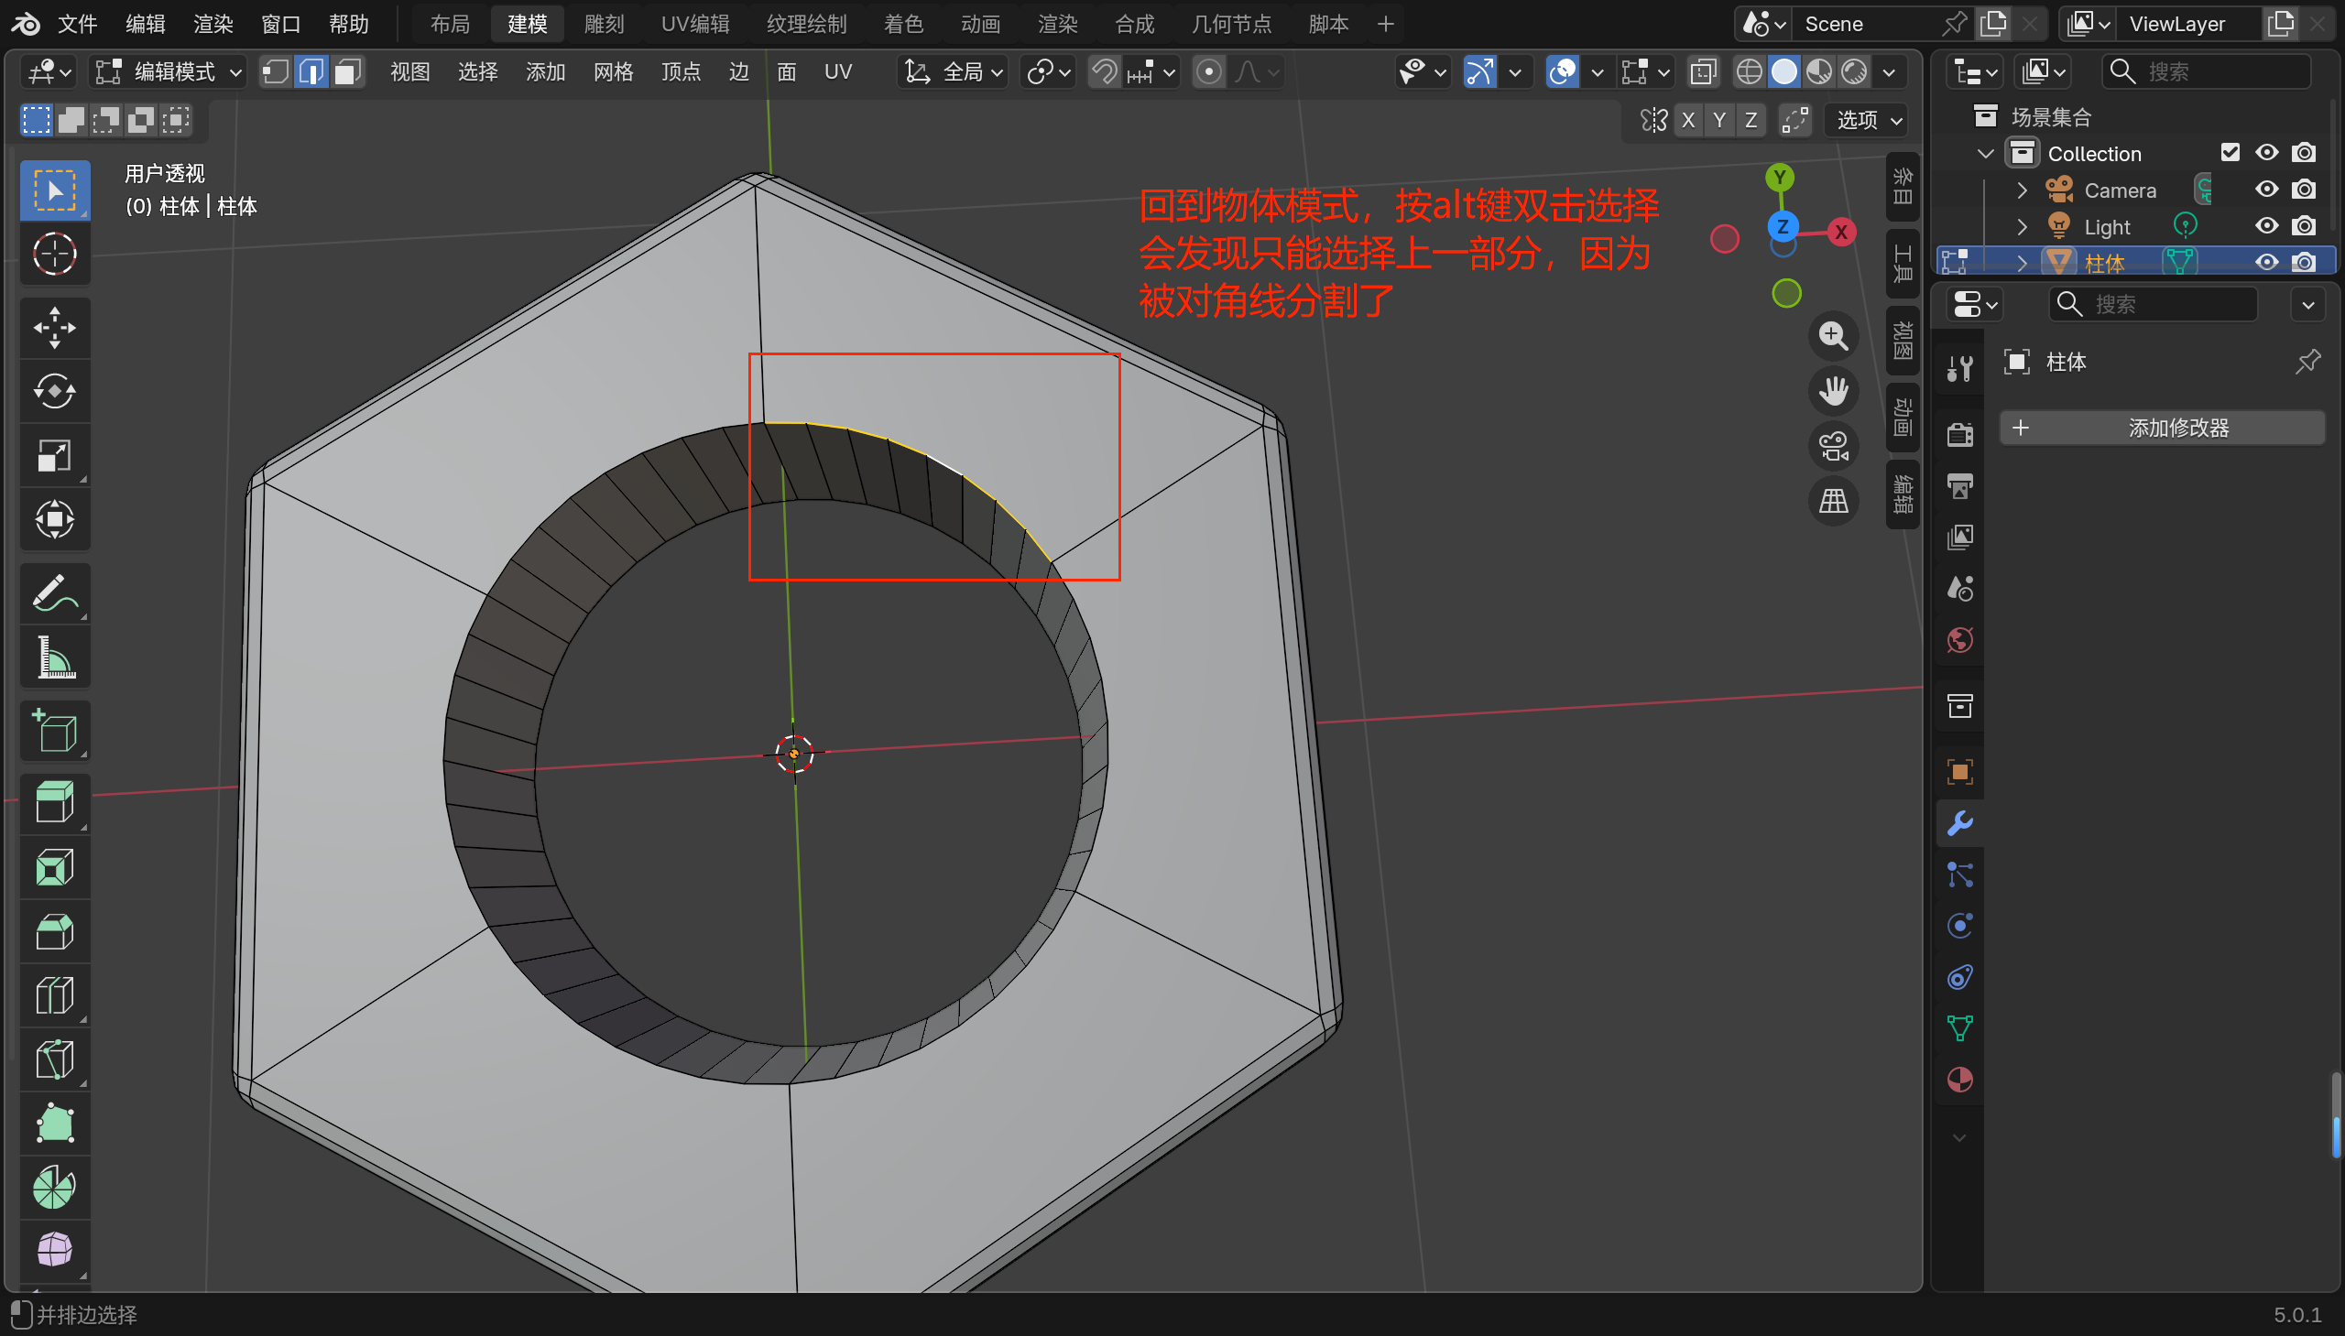
Task: Select the Measure tool
Action: click(x=54, y=657)
